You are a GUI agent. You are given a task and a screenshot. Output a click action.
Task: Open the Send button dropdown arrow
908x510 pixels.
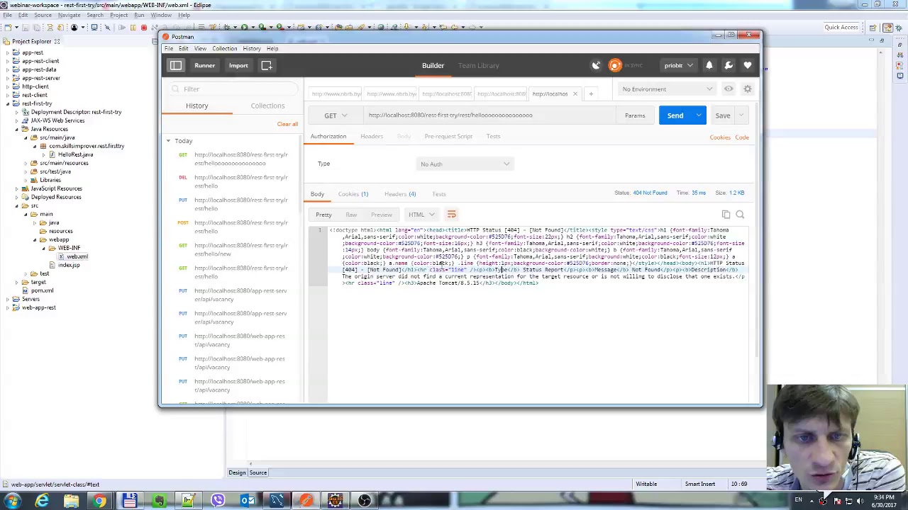pyautogui.click(x=699, y=115)
